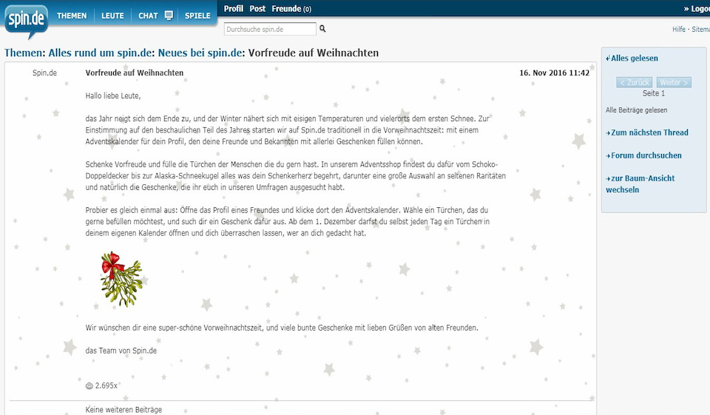Click Neues bei spin.de breadcrumb
The width and height of the screenshot is (710, 415).
point(200,53)
